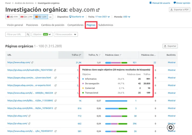Switch to the Competidores tab
The height and width of the screenshot is (135, 192).
coord(76,25)
